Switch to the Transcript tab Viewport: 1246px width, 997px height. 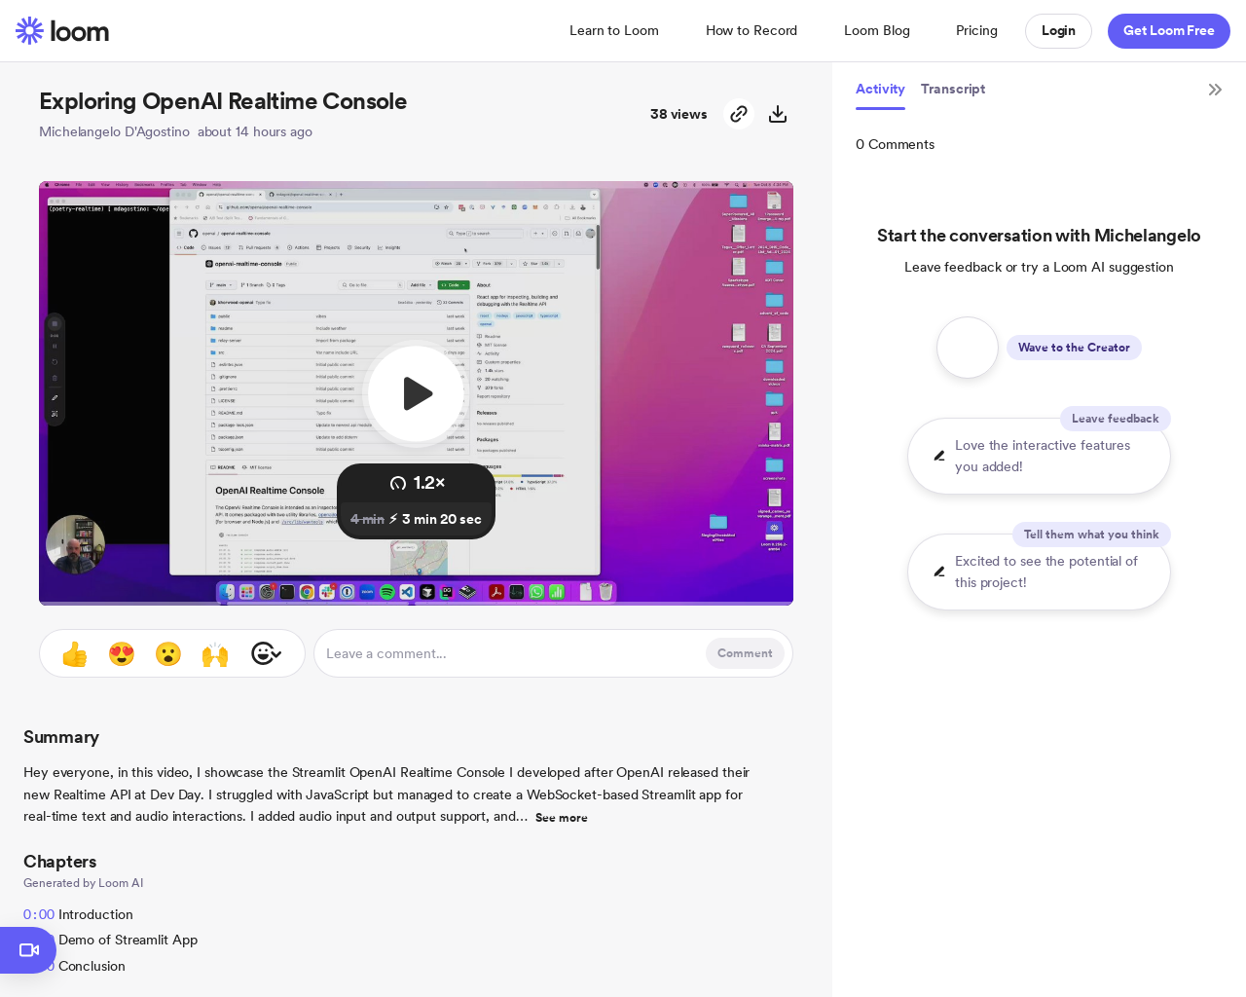click(x=953, y=90)
